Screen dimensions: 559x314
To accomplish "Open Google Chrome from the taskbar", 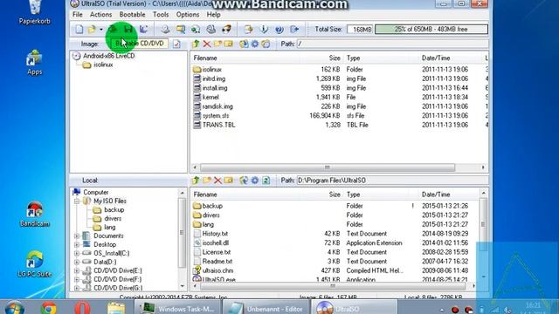I will click(x=49, y=308).
